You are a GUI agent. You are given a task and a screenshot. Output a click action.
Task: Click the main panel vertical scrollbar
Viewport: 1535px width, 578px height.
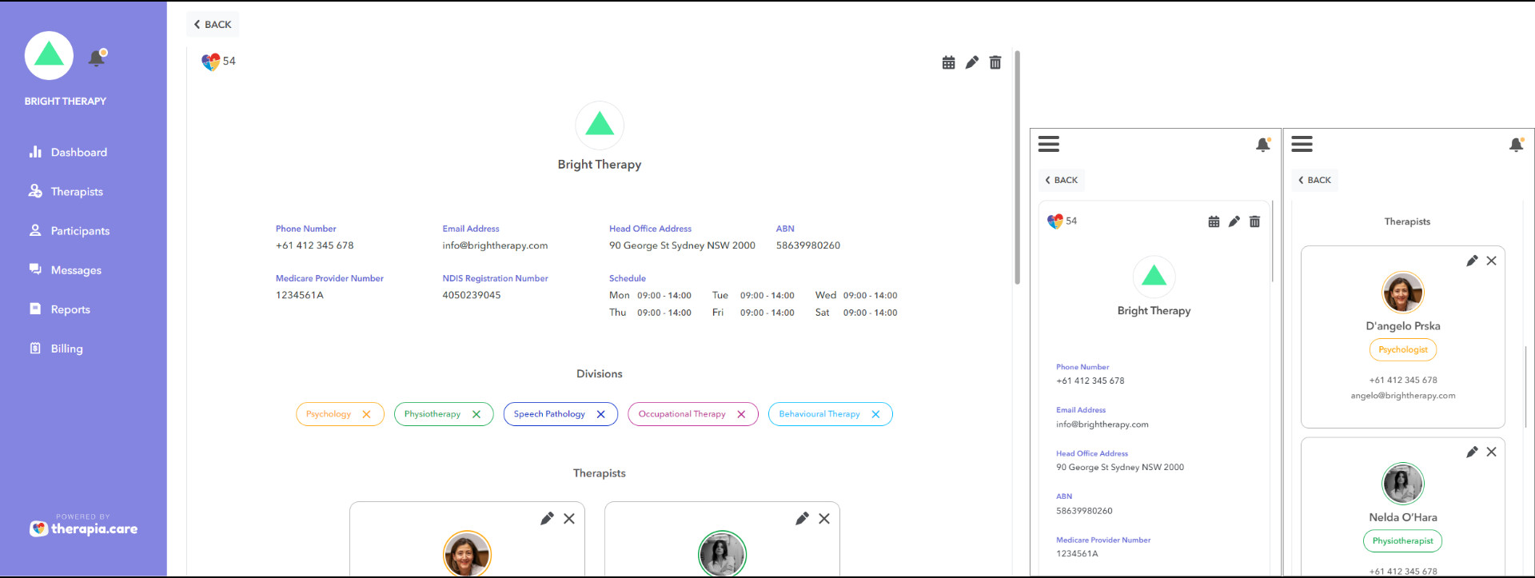pyautogui.click(x=1017, y=168)
